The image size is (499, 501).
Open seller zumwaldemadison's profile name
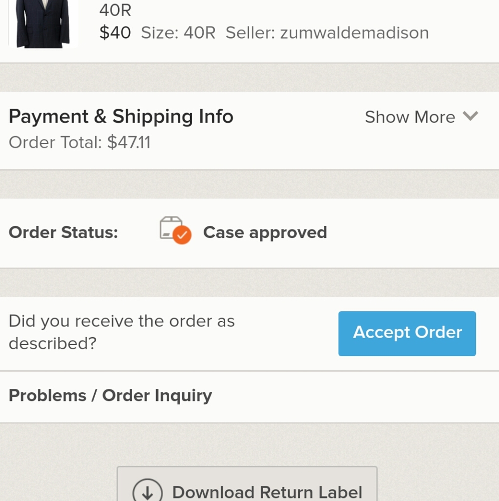pos(354,33)
